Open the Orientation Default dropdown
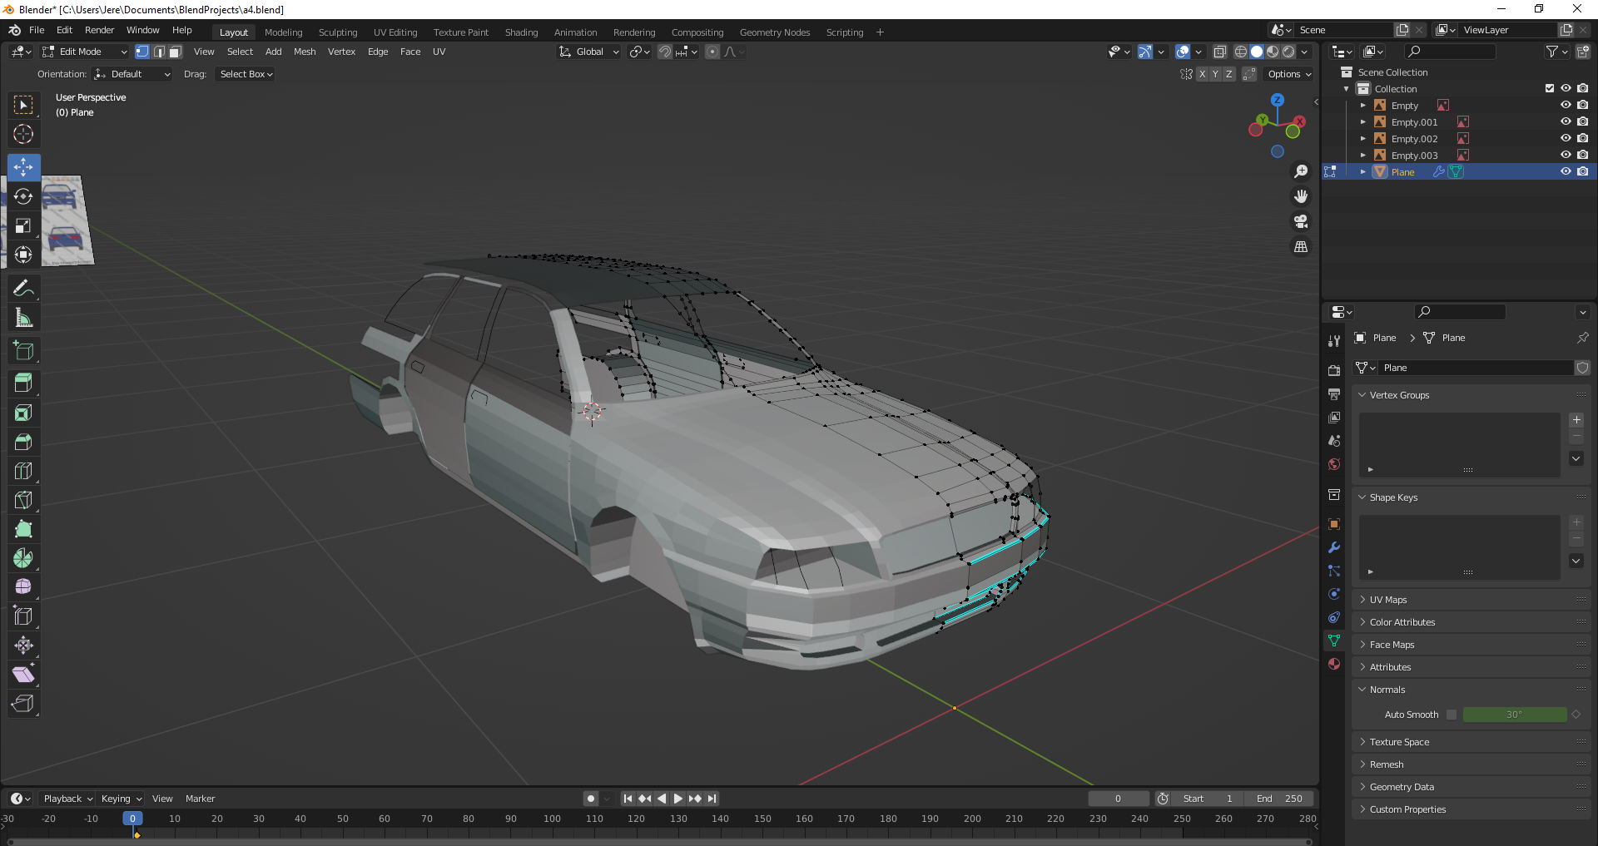Viewport: 1598px width, 846px height. (x=132, y=74)
